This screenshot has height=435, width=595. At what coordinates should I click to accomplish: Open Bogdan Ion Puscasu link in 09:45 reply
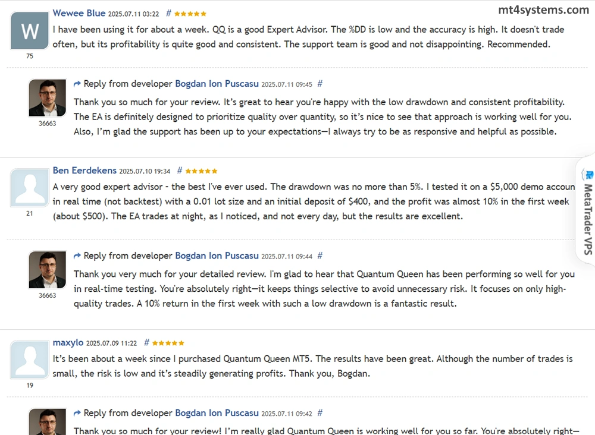[217, 84]
